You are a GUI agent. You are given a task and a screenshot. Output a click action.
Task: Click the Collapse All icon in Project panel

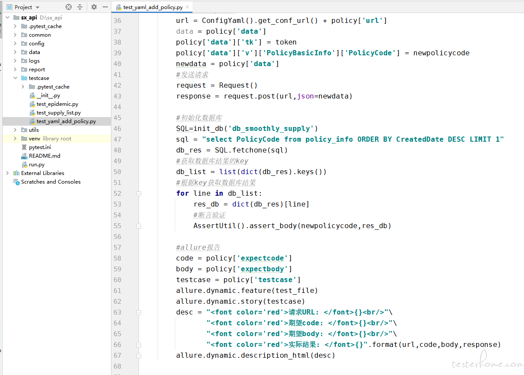point(80,7)
